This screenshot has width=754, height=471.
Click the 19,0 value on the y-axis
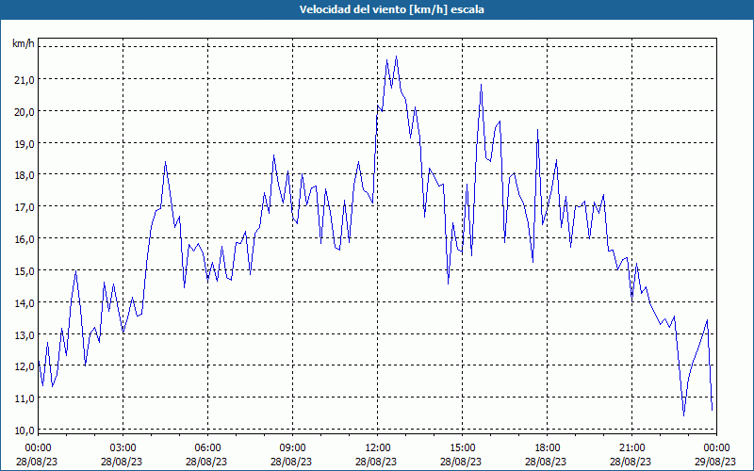25,143
